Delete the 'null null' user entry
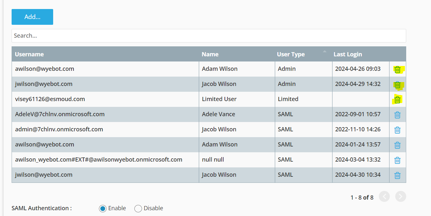 pos(397,160)
